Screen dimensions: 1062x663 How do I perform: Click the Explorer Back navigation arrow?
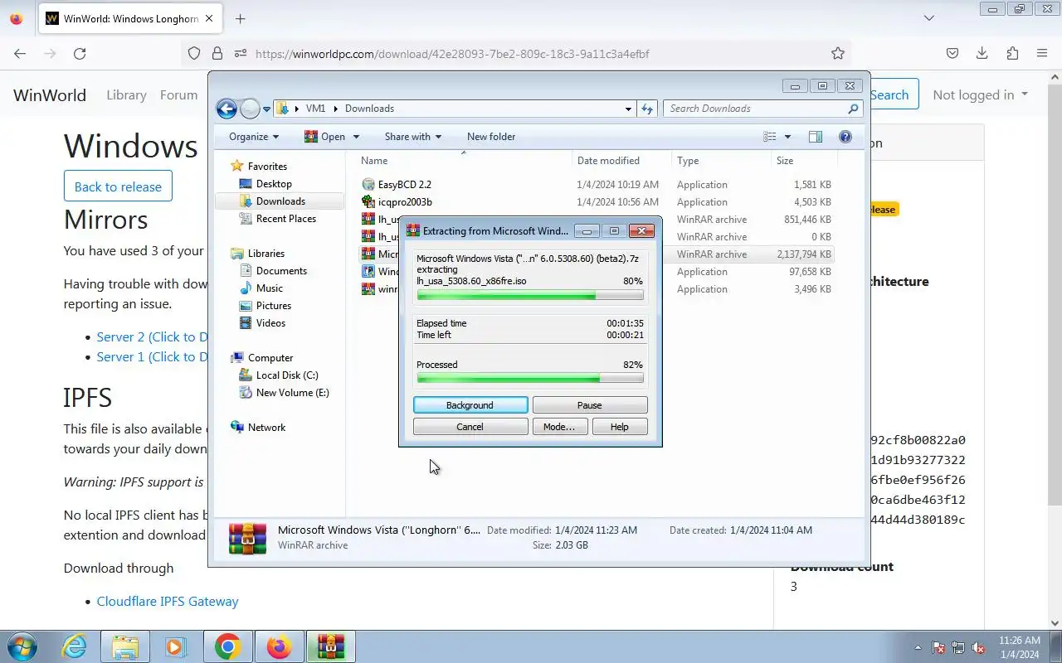click(x=227, y=109)
